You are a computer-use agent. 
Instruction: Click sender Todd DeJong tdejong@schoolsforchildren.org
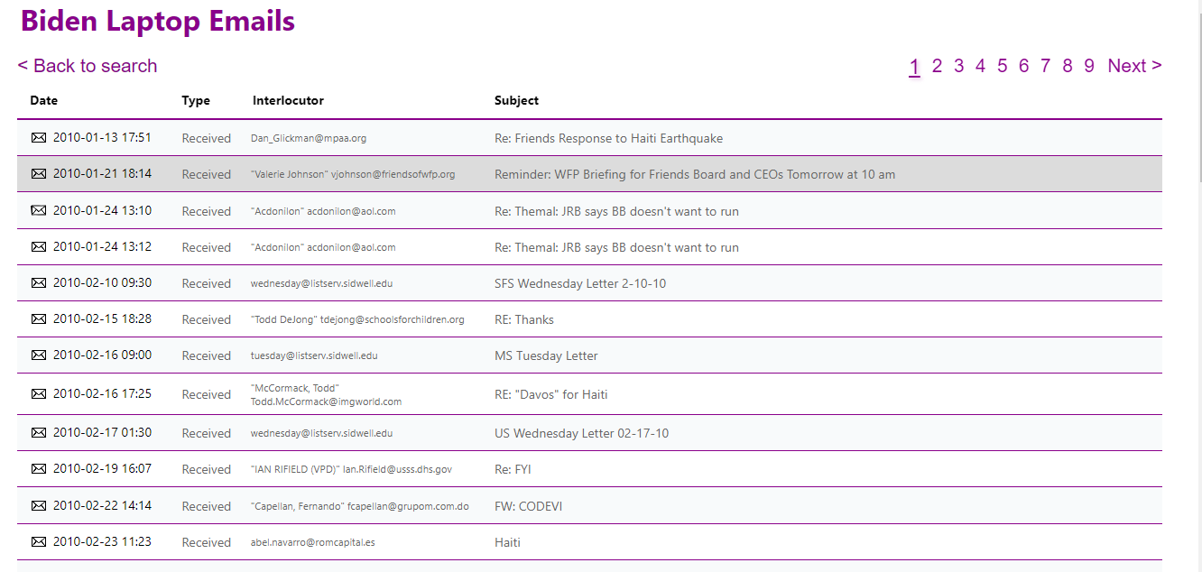(x=357, y=319)
